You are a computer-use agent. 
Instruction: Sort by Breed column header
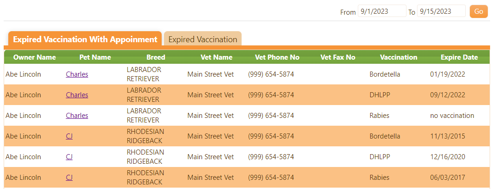tap(156, 57)
